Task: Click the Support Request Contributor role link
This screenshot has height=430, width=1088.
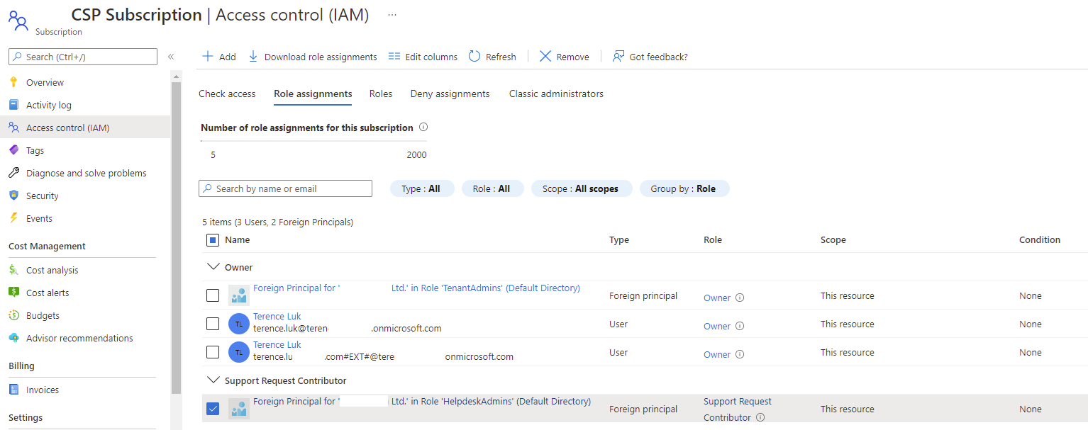Action: click(738, 409)
